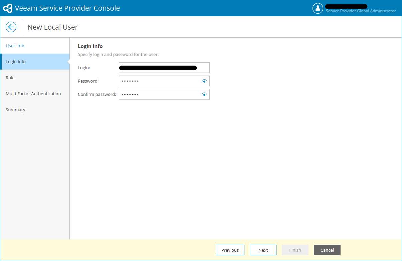402x261 pixels.
Task: Go back using the arrow button
Action: pyautogui.click(x=11, y=27)
